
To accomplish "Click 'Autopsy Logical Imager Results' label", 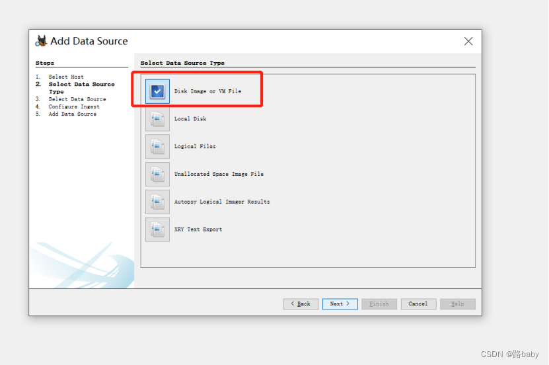I will coord(222,202).
